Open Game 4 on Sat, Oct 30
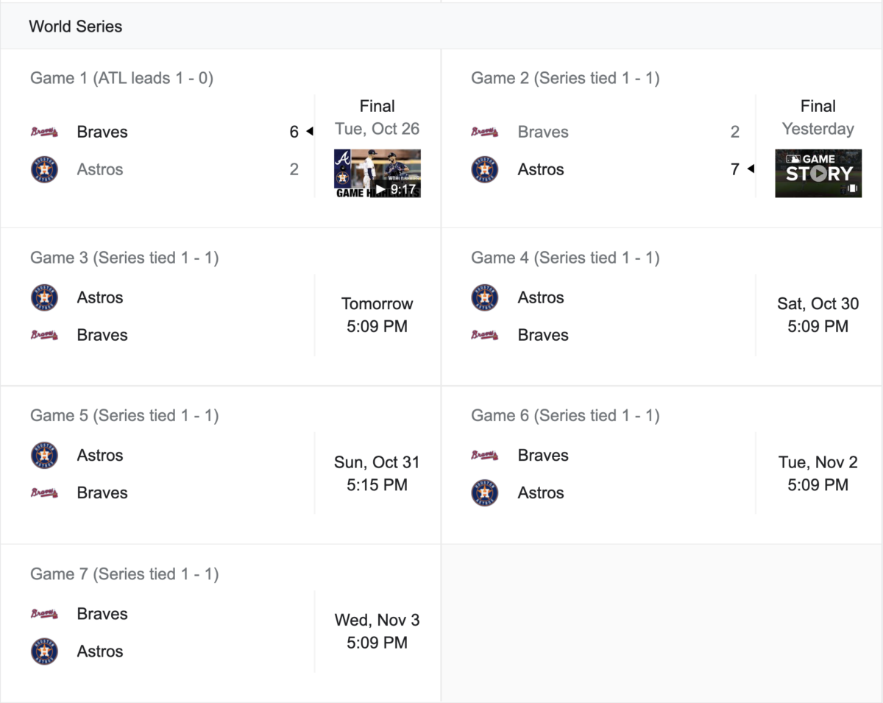The image size is (883, 703). tap(662, 306)
